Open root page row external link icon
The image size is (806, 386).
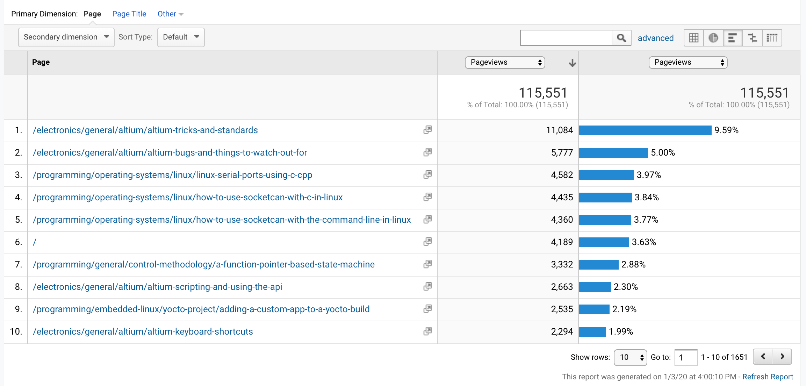[427, 242]
